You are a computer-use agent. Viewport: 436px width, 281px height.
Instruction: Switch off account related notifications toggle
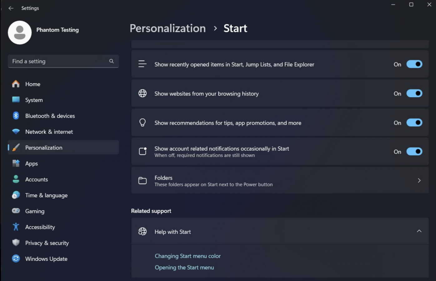[x=414, y=152]
